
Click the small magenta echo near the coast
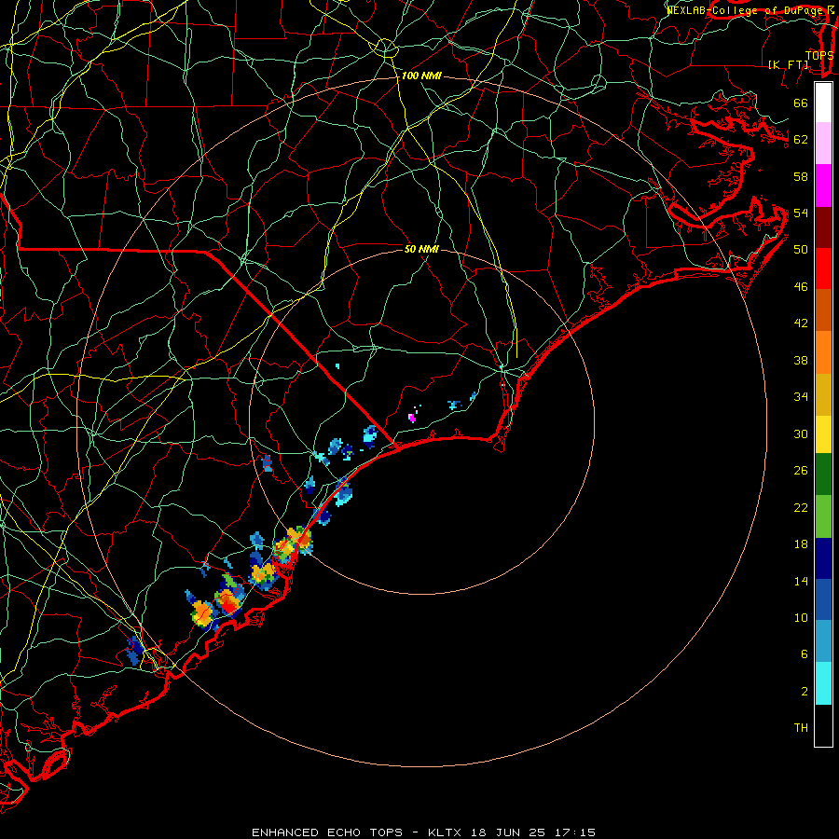click(x=412, y=418)
